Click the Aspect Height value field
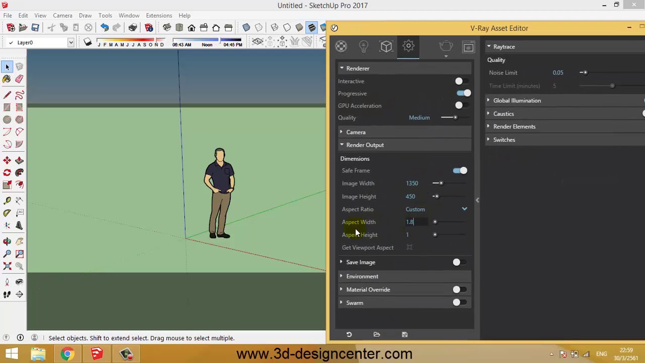 click(x=416, y=235)
